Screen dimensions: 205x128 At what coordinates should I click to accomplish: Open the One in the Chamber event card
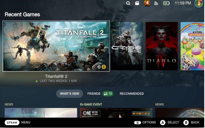click(116, 113)
